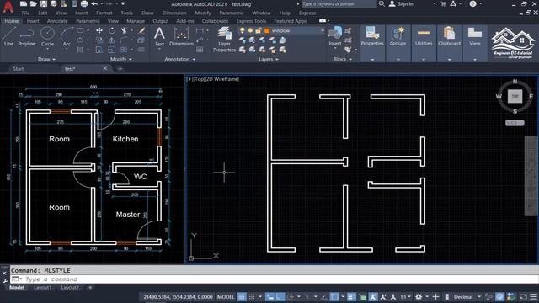Image resolution: width=539 pixels, height=303 pixels.
Task: Switch to the Layout1 tab
Action: (x=43, y=288)
